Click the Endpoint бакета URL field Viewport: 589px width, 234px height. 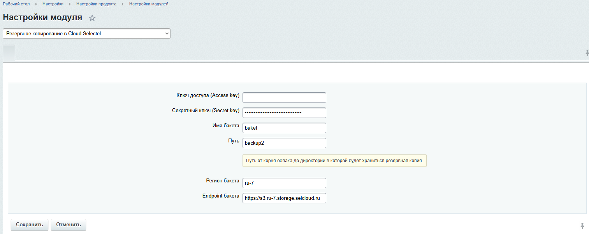[284, 198]
